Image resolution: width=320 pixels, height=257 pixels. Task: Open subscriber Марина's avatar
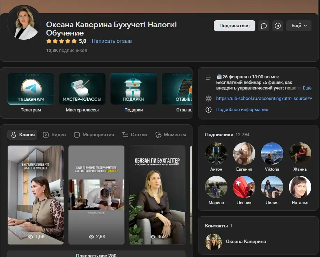coord(216,187)
